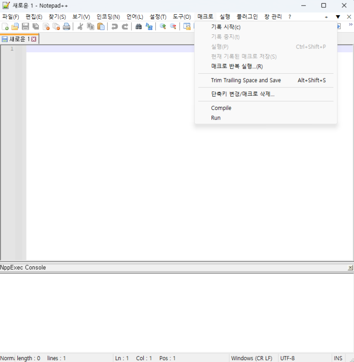354x362 pixels.
Task: Click the Save floppy disk icon
Action: coord(25,27)
